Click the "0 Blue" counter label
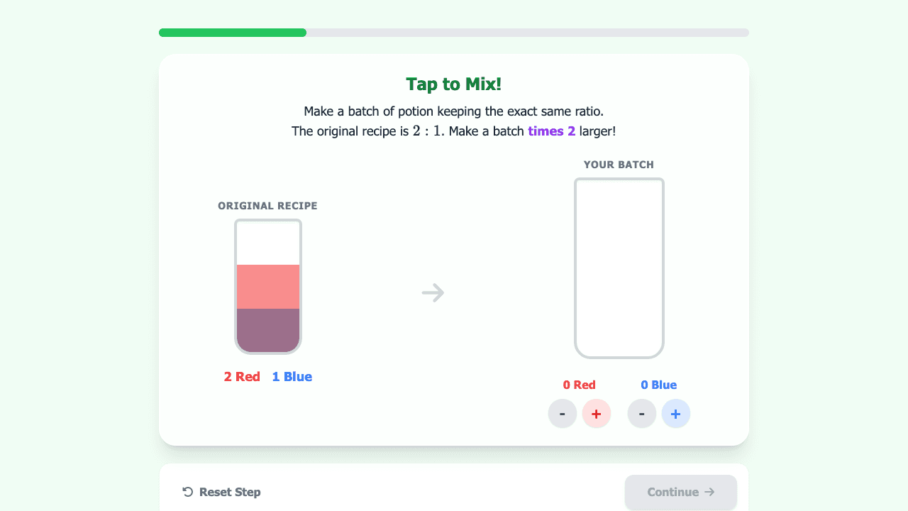The height and width of the screenshot is (511, 908). click(x=659, y=385)
